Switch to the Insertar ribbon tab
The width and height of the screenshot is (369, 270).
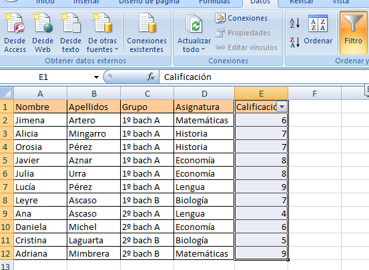click(86, 2)
